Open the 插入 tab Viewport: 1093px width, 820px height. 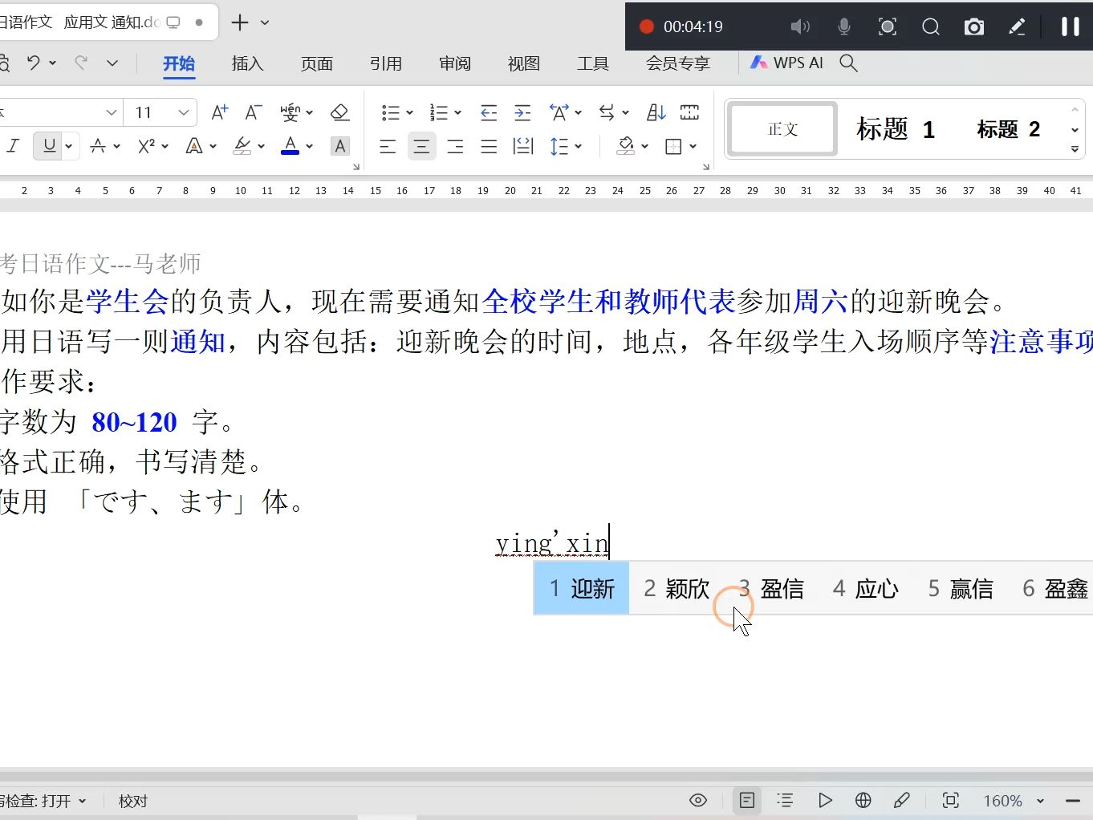[248, 63]
